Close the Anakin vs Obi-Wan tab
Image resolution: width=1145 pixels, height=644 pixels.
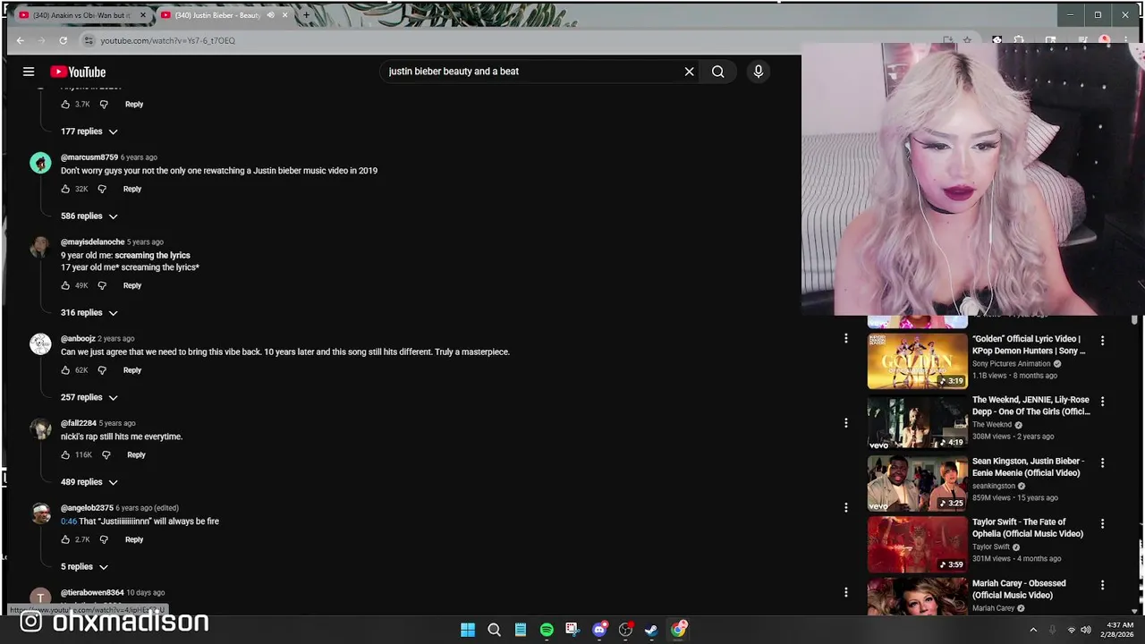point(142,15)
